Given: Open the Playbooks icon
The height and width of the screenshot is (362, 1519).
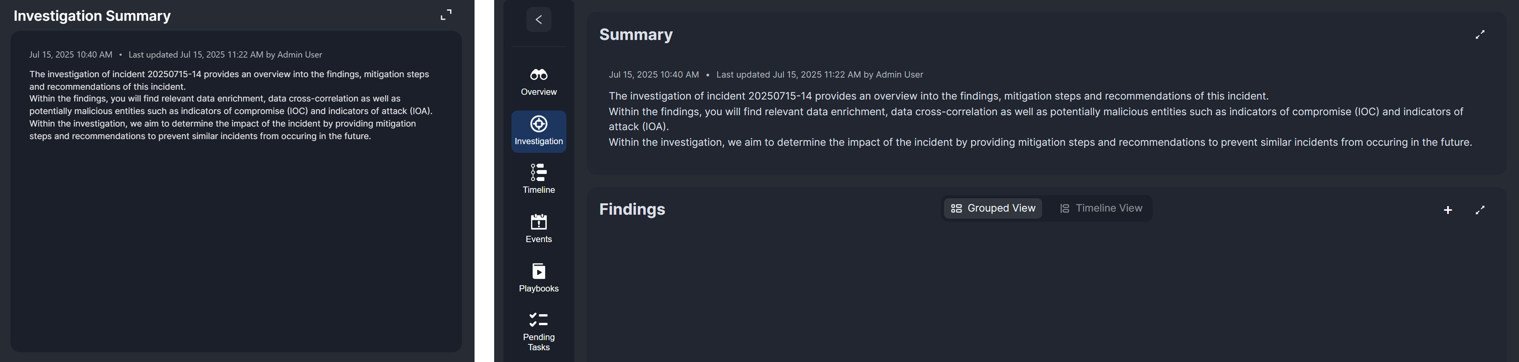Looking at the screenshot, I should tap(539, 271).
